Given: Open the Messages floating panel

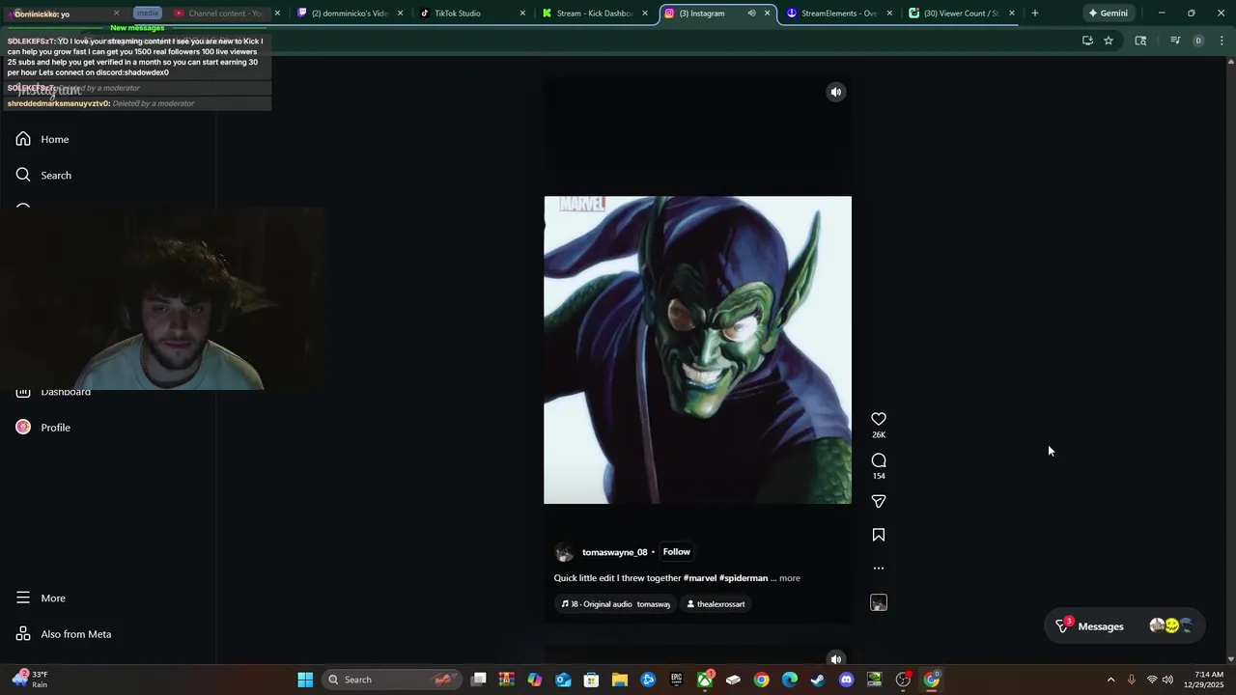Looking at the screenshot, I should tap(1122, 626).
